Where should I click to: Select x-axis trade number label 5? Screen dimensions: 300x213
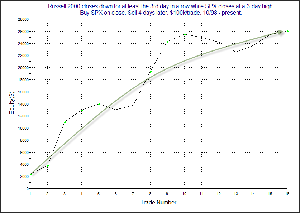point(99,194)
